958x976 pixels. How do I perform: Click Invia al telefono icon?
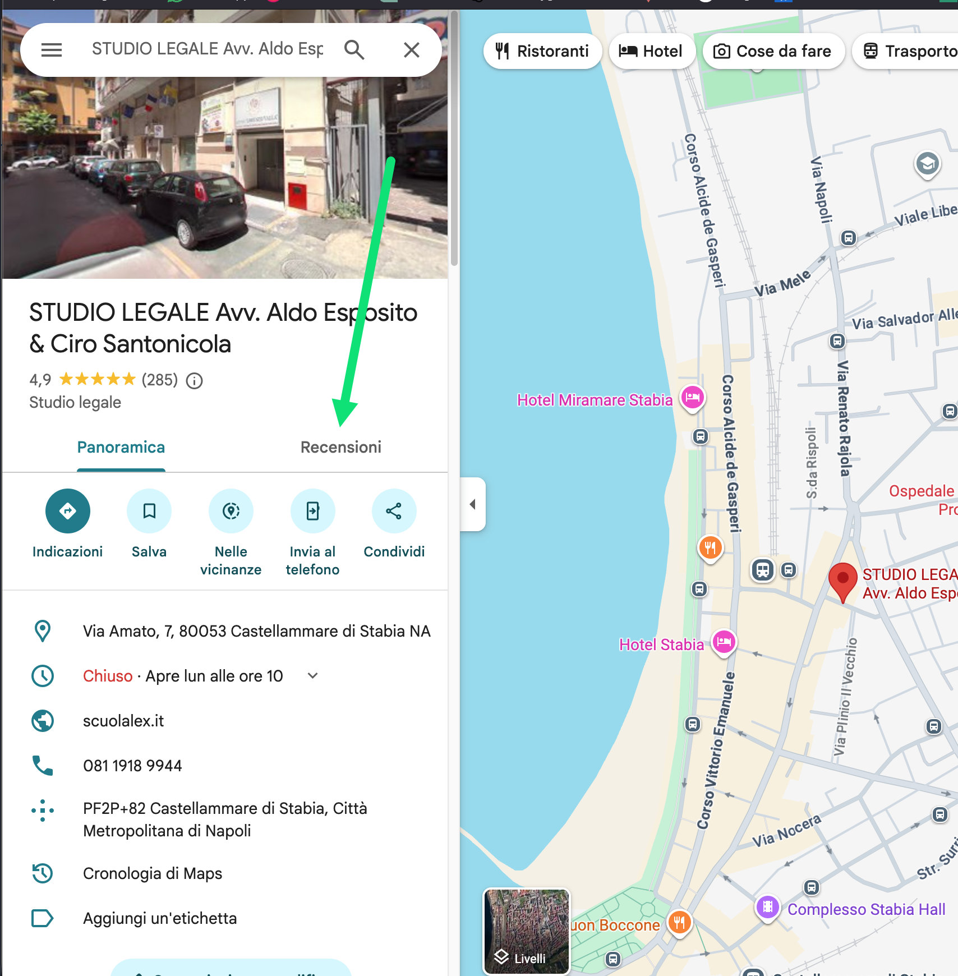click(312, 511)
